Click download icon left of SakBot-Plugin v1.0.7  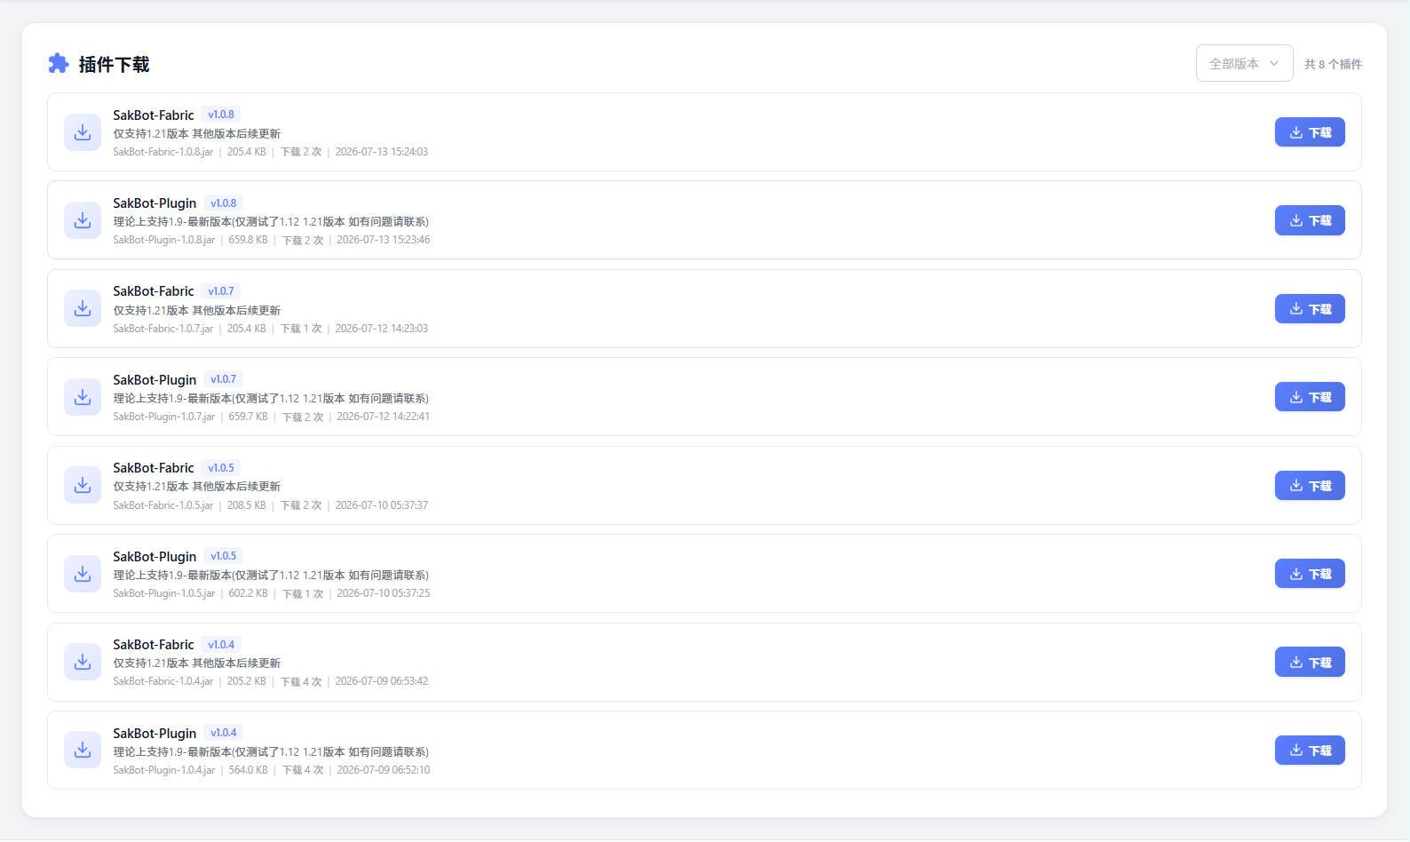83,397
